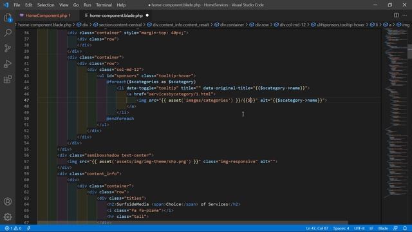Click the unsaved dot on home-component.blade.php tab
Screen dimensions: 412x232
147,15
